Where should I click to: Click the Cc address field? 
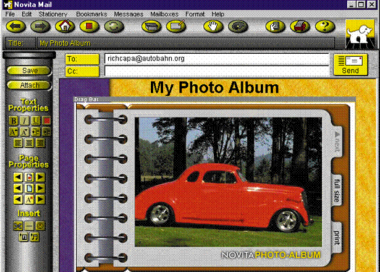(x=216, y=71)
